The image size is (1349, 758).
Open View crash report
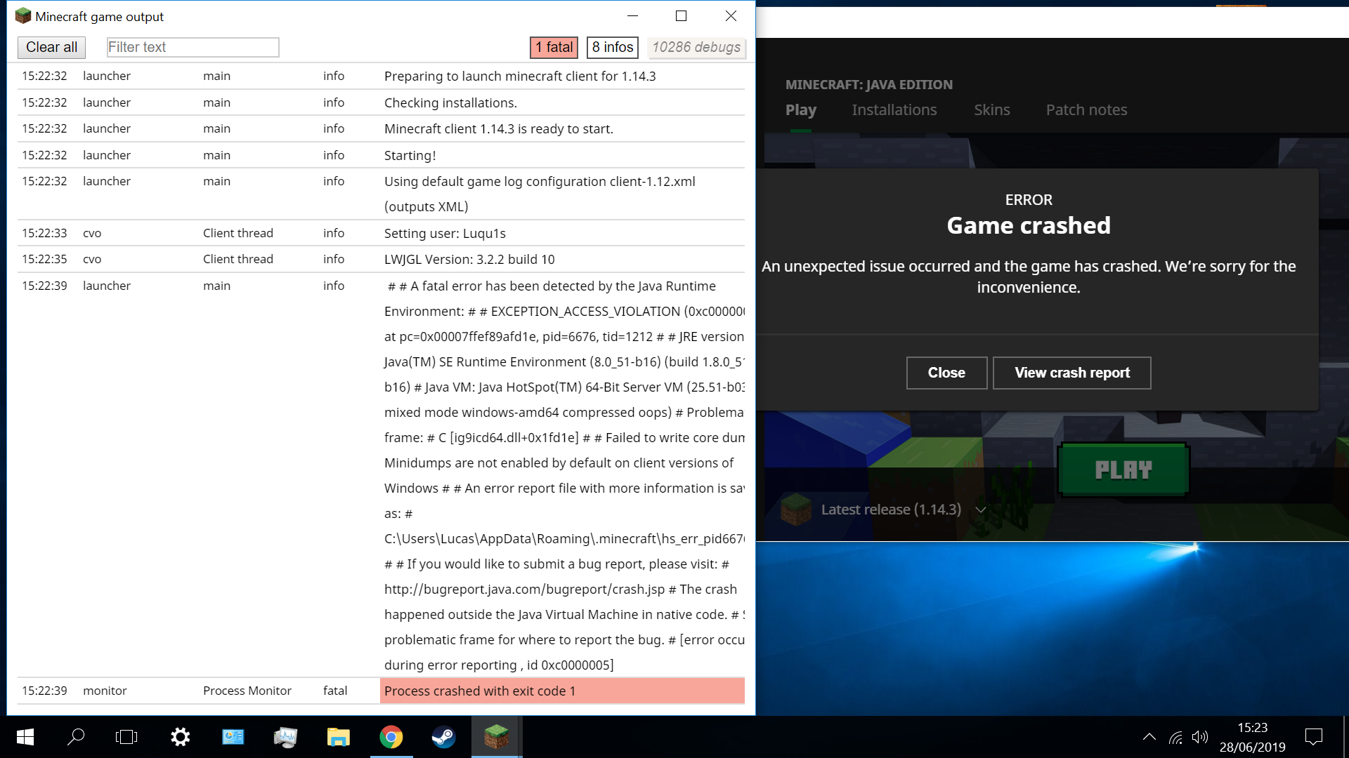(x=1071, y=373)
